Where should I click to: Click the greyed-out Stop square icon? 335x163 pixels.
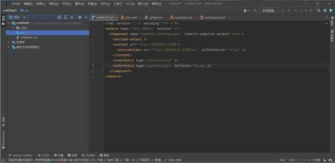coord(311,10)
